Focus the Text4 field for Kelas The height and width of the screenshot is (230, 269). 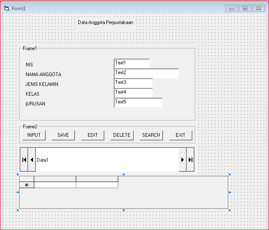133,93
